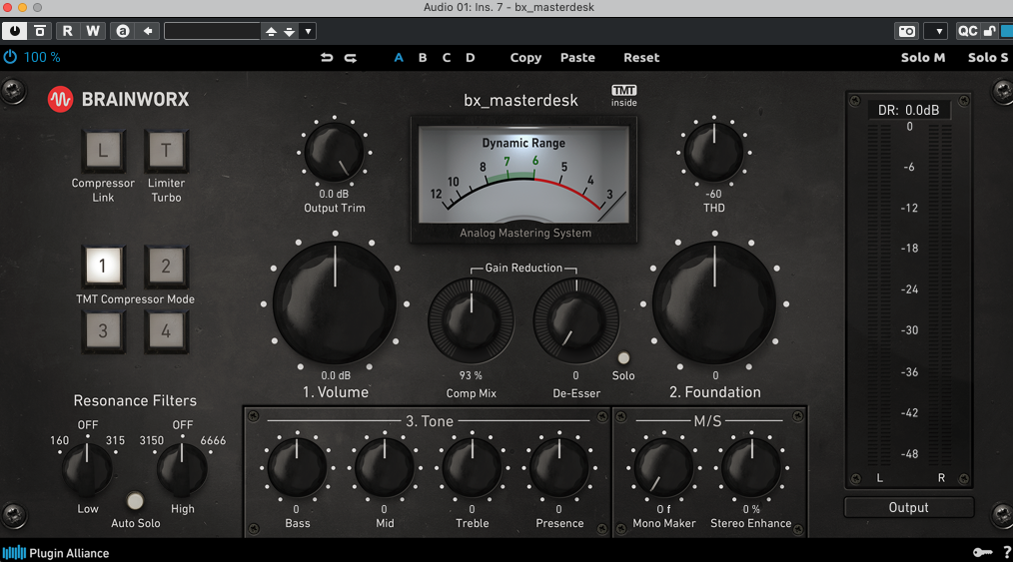Image resolution: width=1013 pixels, height=562 pixels.
Task: Click the Reset button
Action: [641, 58]
